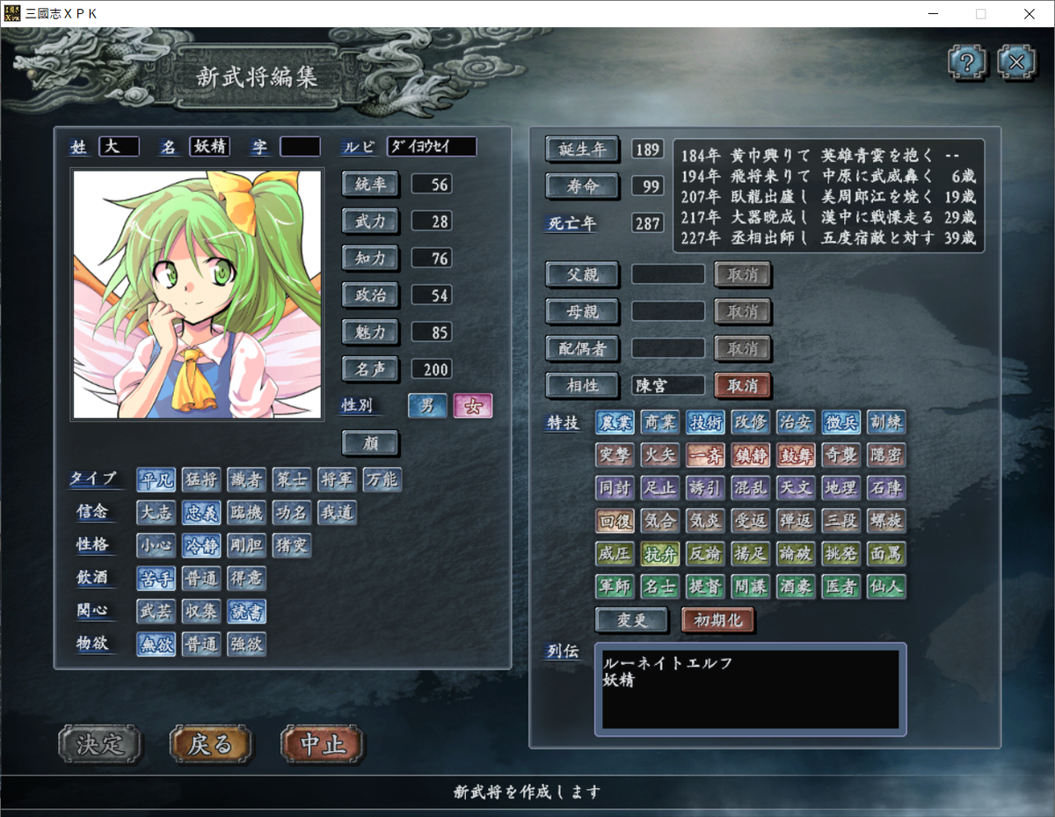Viewport: 1055px width, 817px height.
Task: Click the 誕生年 button
Action: (582, 149)
